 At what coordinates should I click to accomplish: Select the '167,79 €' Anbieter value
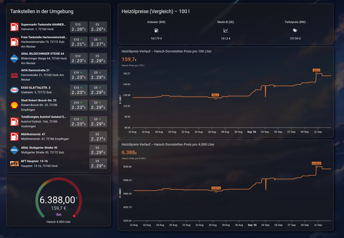(156, 38)
